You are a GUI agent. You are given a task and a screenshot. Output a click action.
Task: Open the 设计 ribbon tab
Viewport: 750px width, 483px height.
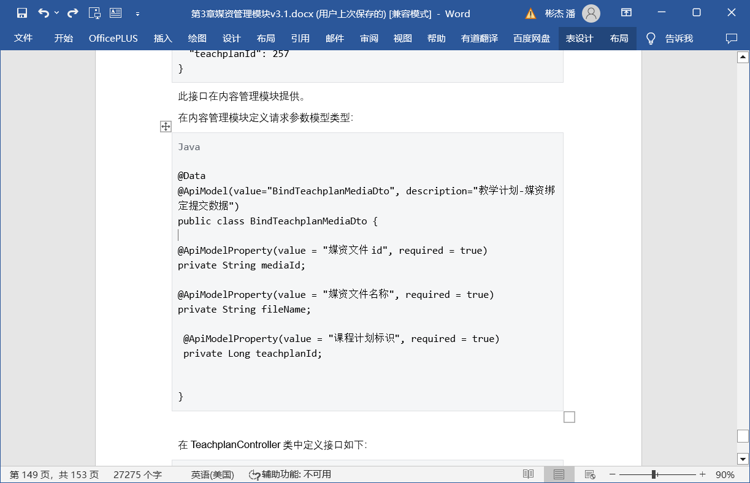point(231,38)
